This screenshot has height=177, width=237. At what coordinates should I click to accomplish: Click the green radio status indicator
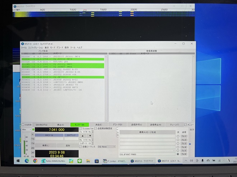click(x=33, y=129)
